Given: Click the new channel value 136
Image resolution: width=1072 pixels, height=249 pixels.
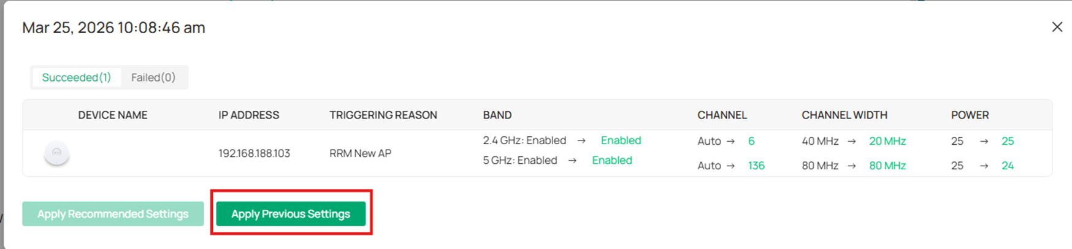Looking at the screenshot, I should [756, 166].
